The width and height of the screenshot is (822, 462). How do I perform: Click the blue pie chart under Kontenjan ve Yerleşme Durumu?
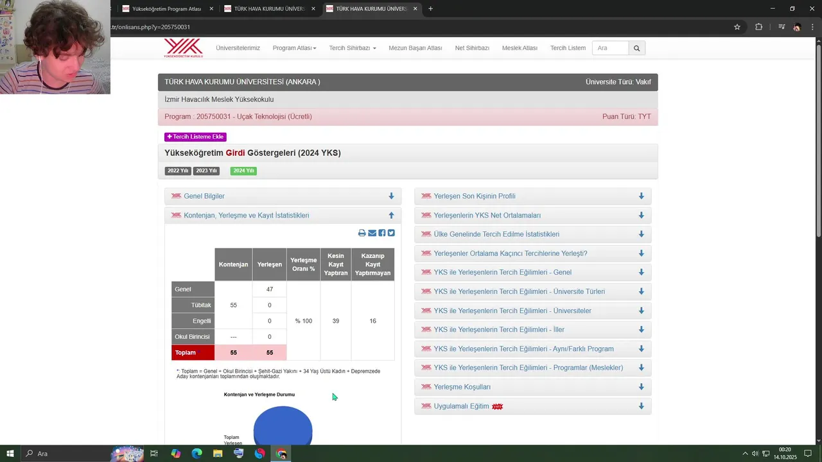(x=283, y=425)
